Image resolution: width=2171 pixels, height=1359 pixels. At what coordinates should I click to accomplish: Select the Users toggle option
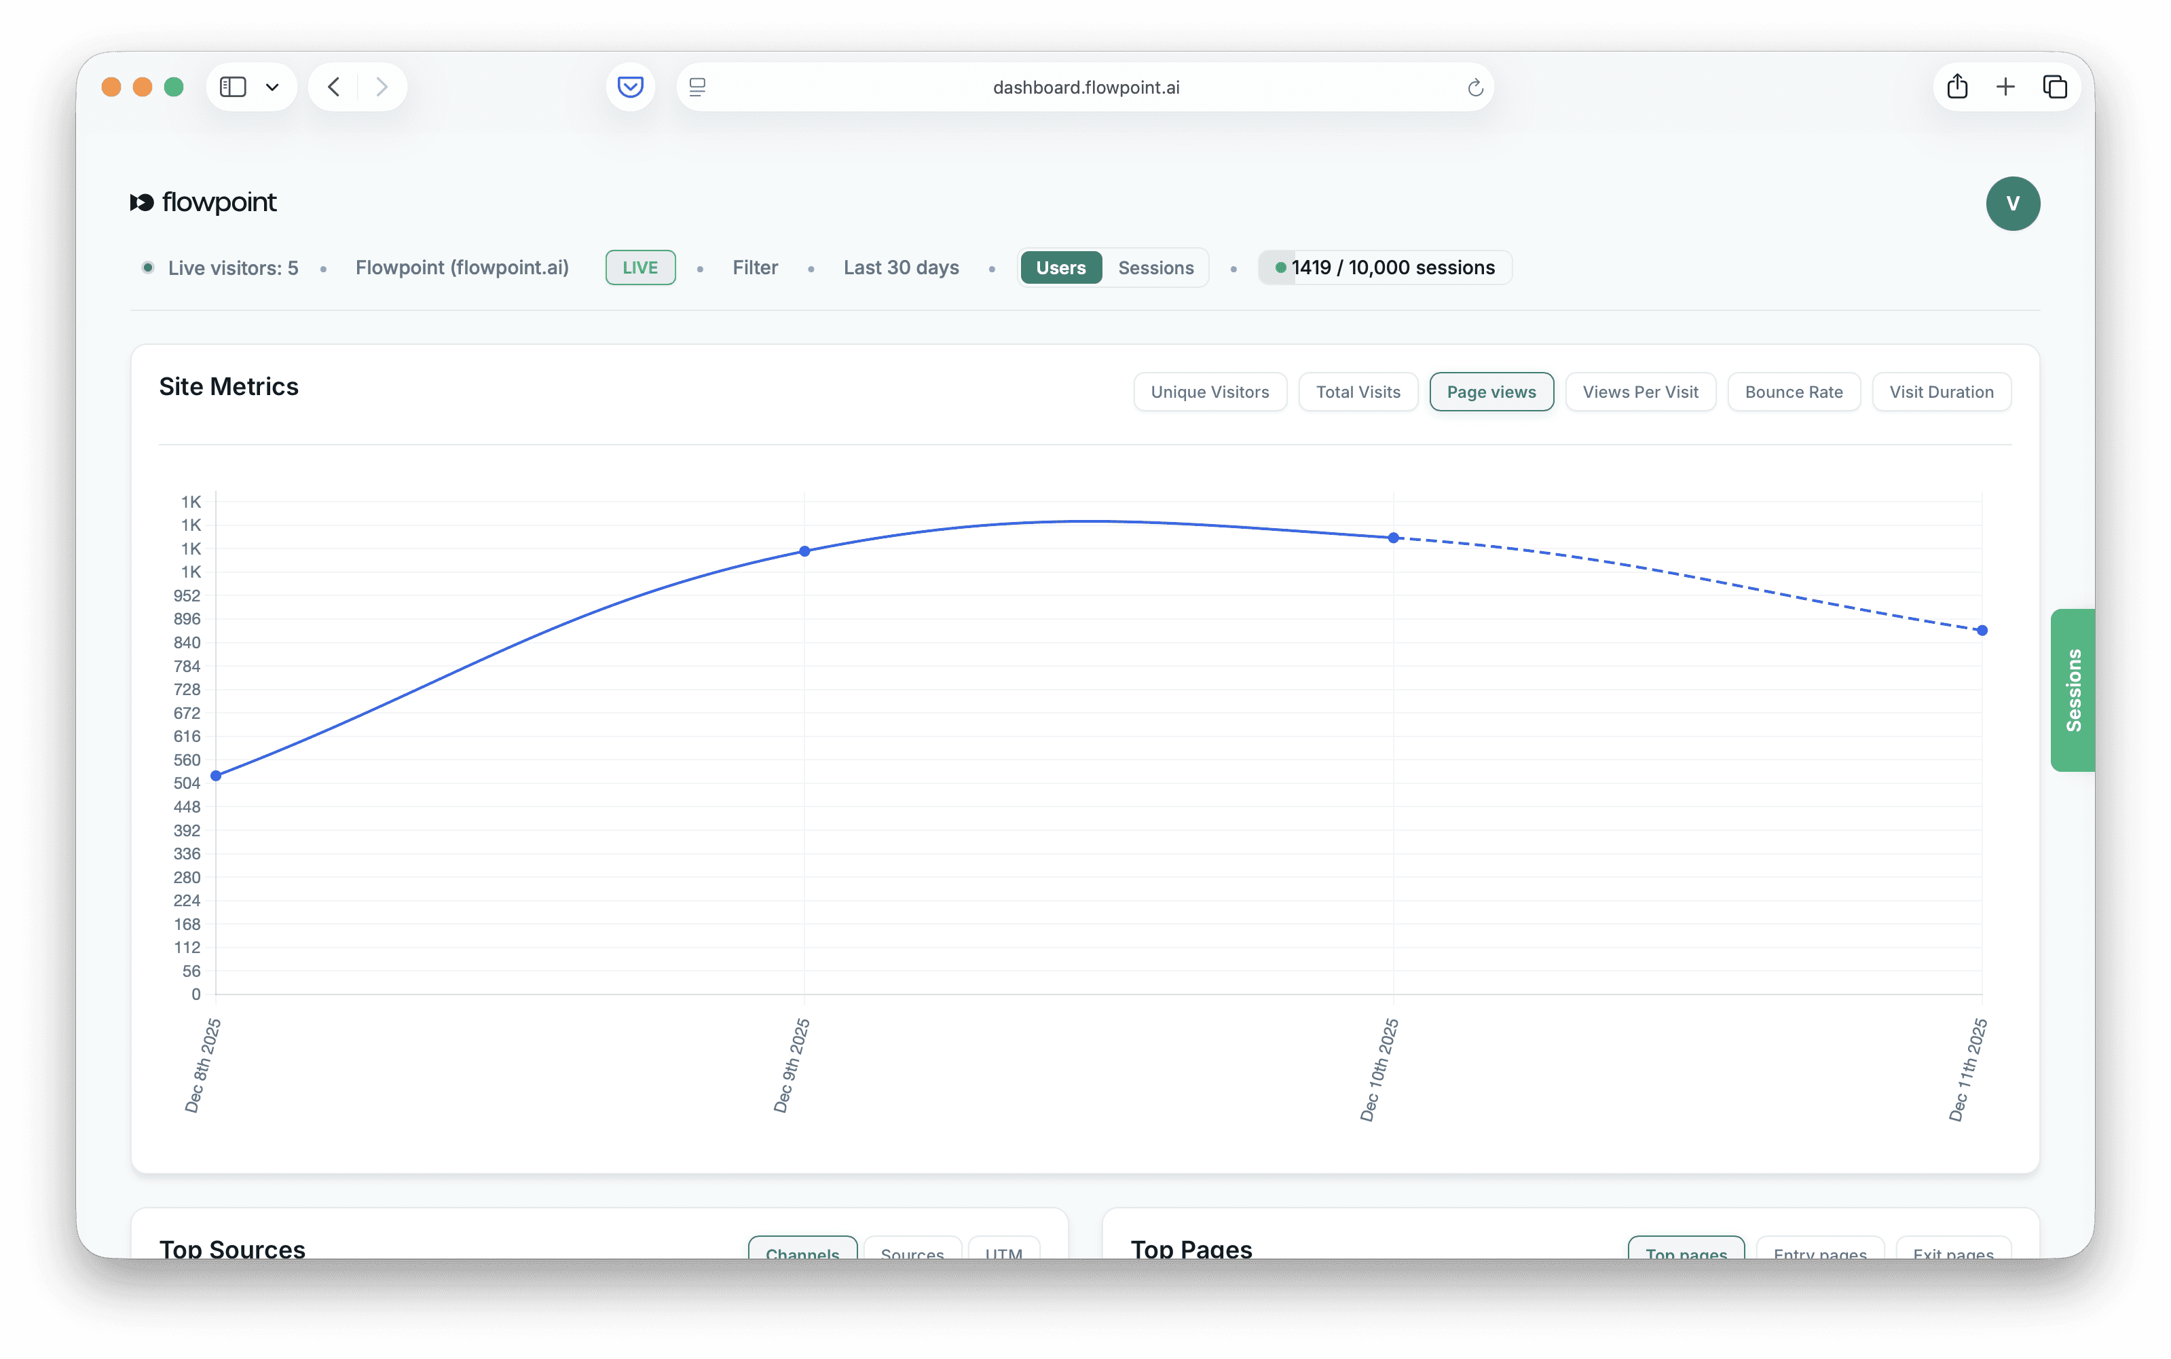[x=1060, y=268]
